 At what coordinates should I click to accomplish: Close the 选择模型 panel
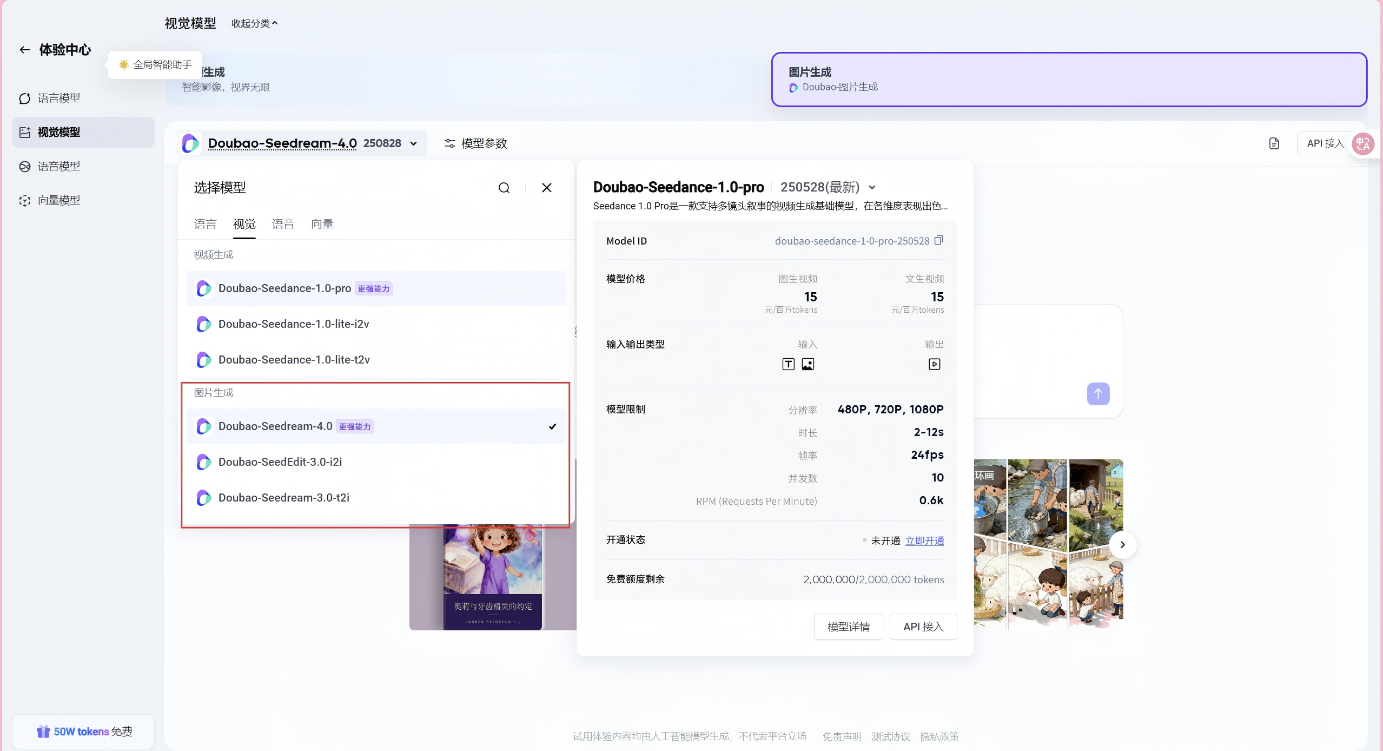(x=546, y=188)
